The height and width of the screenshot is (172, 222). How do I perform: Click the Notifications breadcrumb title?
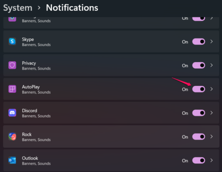72,7
